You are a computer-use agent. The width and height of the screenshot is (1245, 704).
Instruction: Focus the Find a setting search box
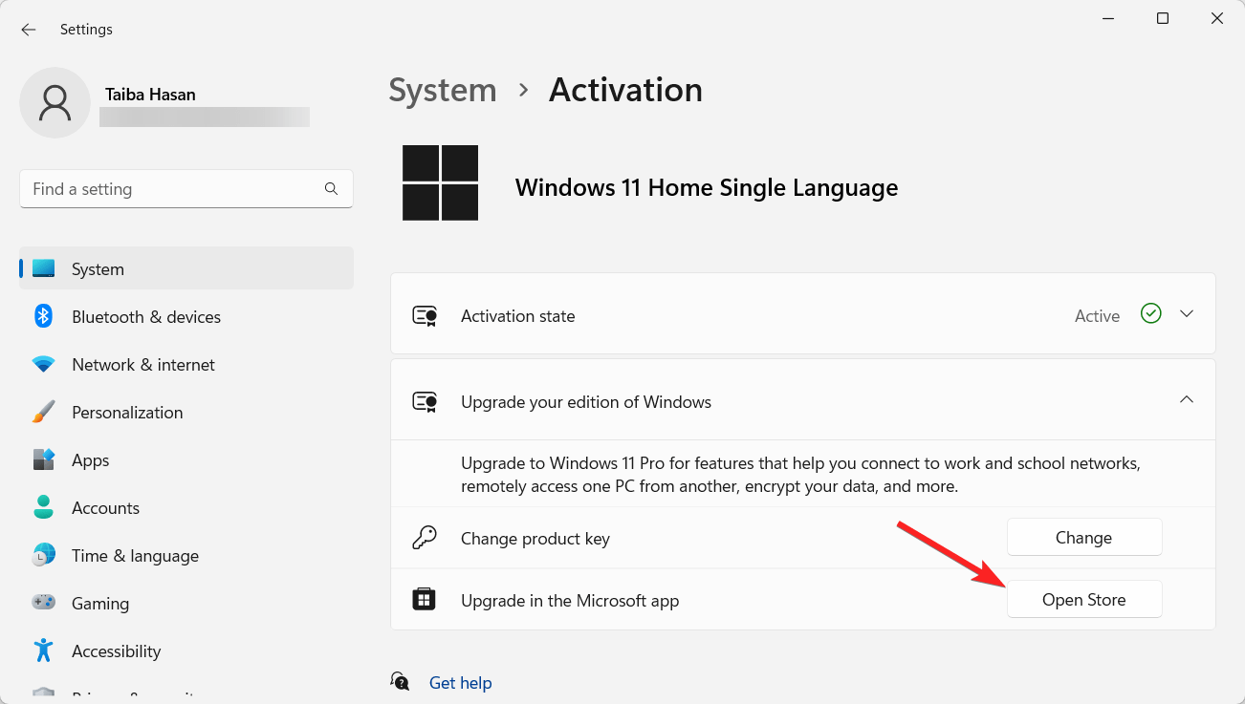(x=172, y=189)
